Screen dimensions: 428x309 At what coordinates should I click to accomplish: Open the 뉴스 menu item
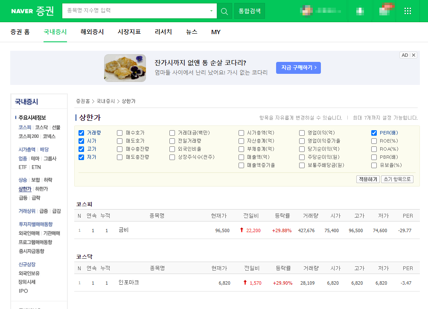click(x=191, y=32)
